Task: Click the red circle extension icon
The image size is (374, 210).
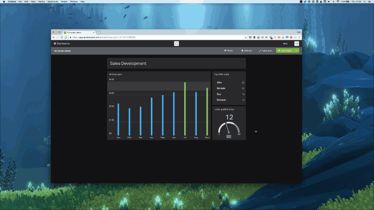Action: pos(291,37)
